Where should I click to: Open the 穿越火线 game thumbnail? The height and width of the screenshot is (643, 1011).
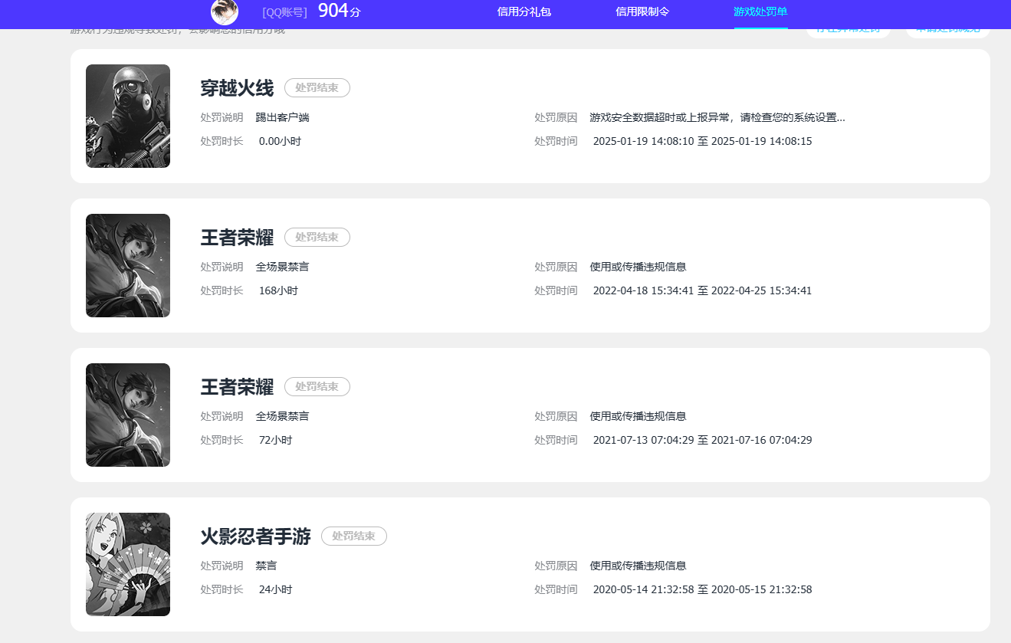127,116
